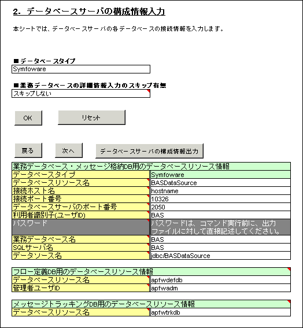Select the 業務データベース名 value cell BAS
Image resolution: width=303 pixels, height=328 pixels.
220,239
